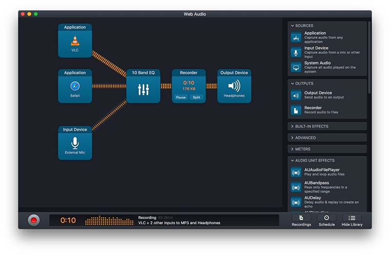Collapse the Sources section
Image resolution: width=390 pixels, height=255 pixels.
pos(327,26)
